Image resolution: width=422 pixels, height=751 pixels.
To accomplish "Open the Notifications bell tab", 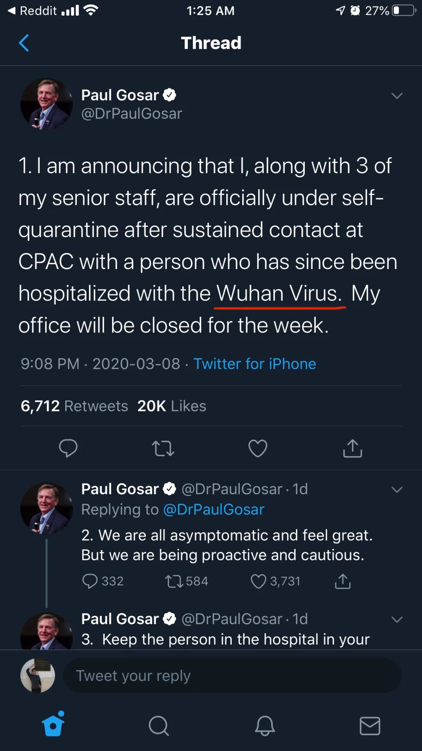I will click(265, 726).
